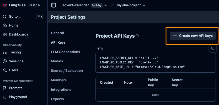This screenshot has height=105, width=219.
Task: Click the Note column header
Action: point(128,82)
